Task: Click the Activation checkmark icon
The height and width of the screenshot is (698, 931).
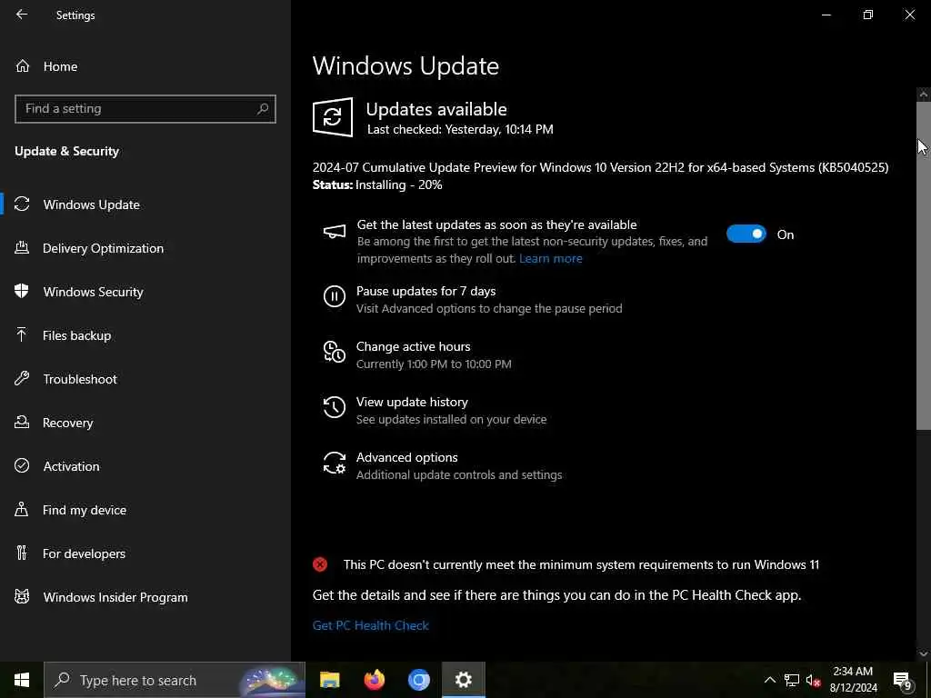Action: coord(22,466)
